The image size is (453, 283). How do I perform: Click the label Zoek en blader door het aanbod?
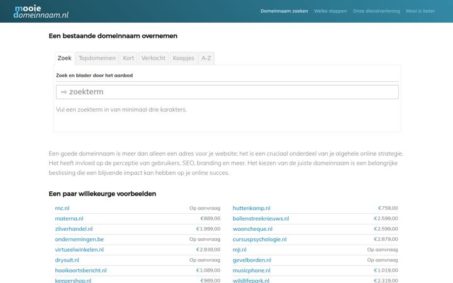click(94, 75)
